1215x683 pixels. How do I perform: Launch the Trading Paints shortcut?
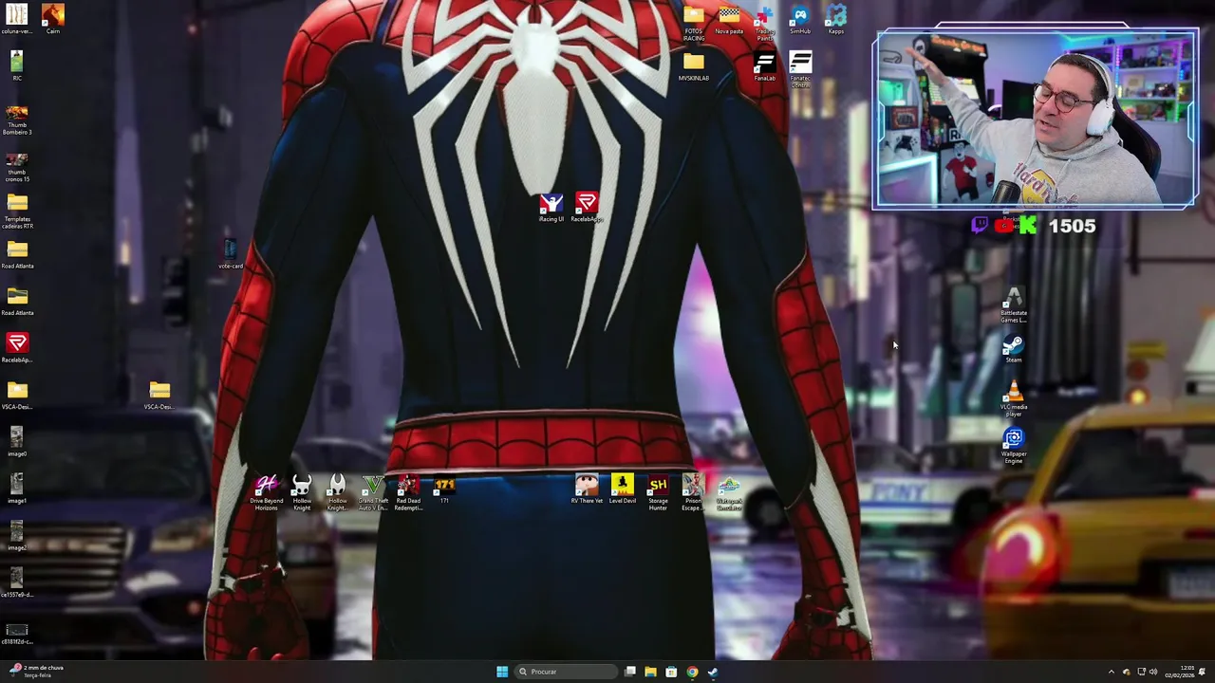tap(764, 24)
